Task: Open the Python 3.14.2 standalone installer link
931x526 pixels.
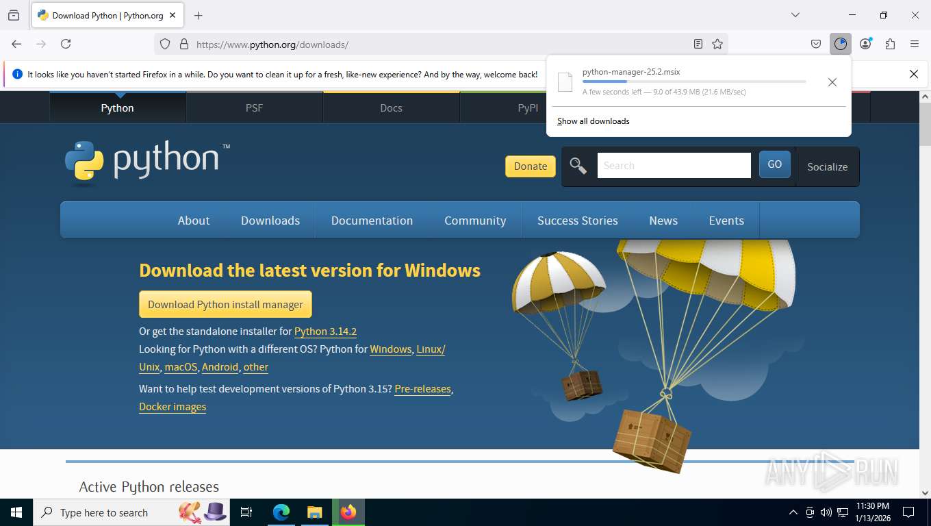Action: click(325, 331)
